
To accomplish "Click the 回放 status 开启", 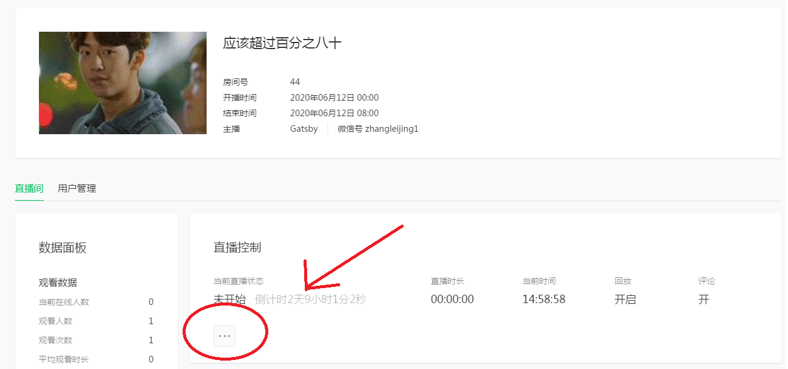I will tap(625, 299).
